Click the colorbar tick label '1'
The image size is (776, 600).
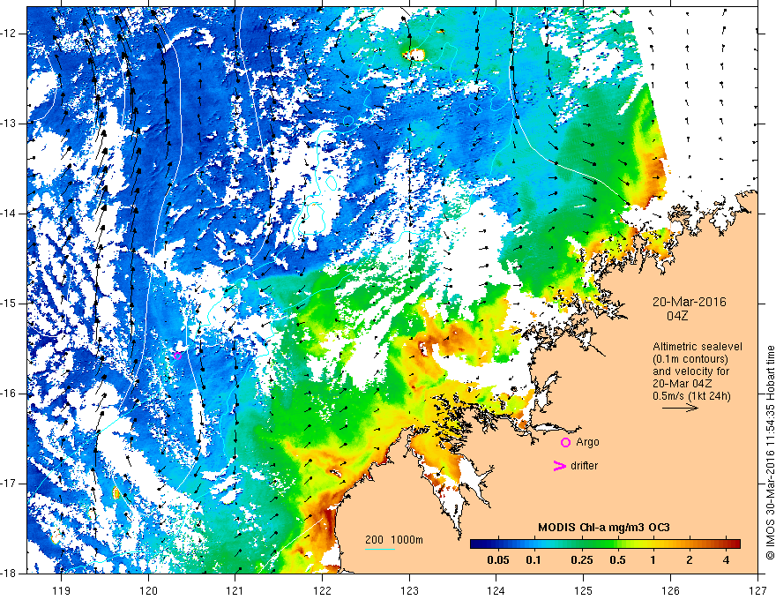click(653, 560)
